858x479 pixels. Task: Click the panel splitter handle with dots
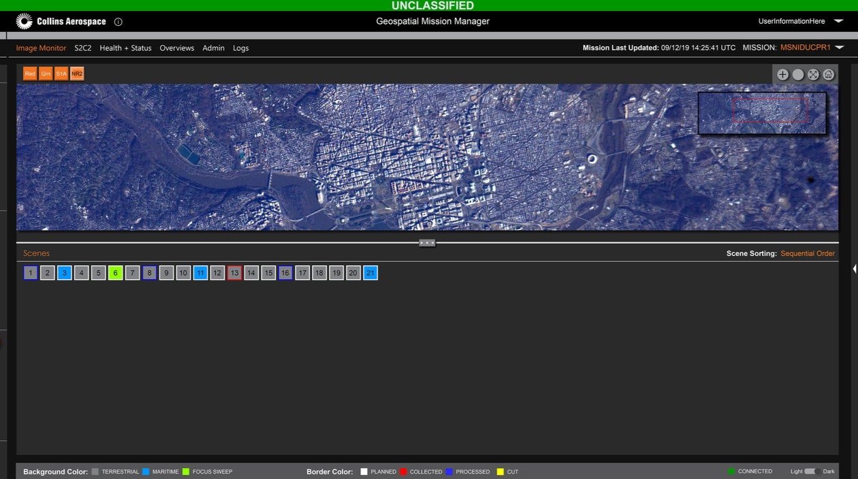point(427,242)
